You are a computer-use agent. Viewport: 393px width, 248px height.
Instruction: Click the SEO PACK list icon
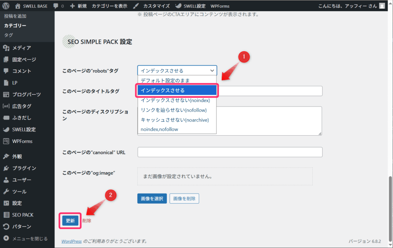pyautogui.click(x=6, y=215)
